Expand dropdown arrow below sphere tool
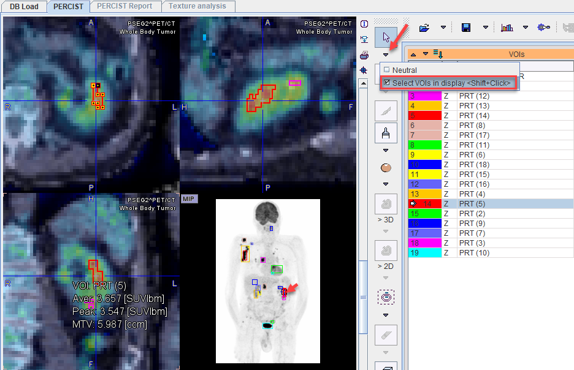 [386, 184]
